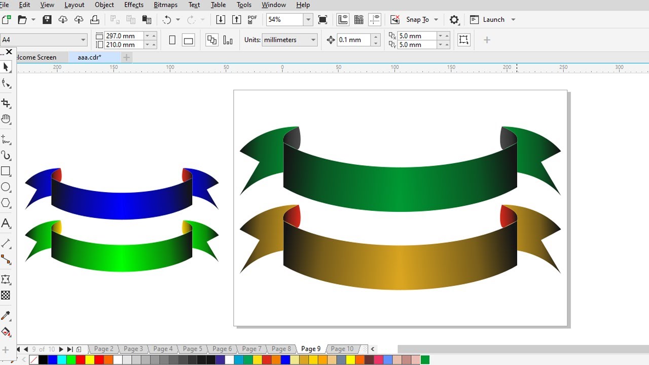This screenshot has height=365, width=649.
Task: Select the Artistic Media tool
Action: point(6,156)
